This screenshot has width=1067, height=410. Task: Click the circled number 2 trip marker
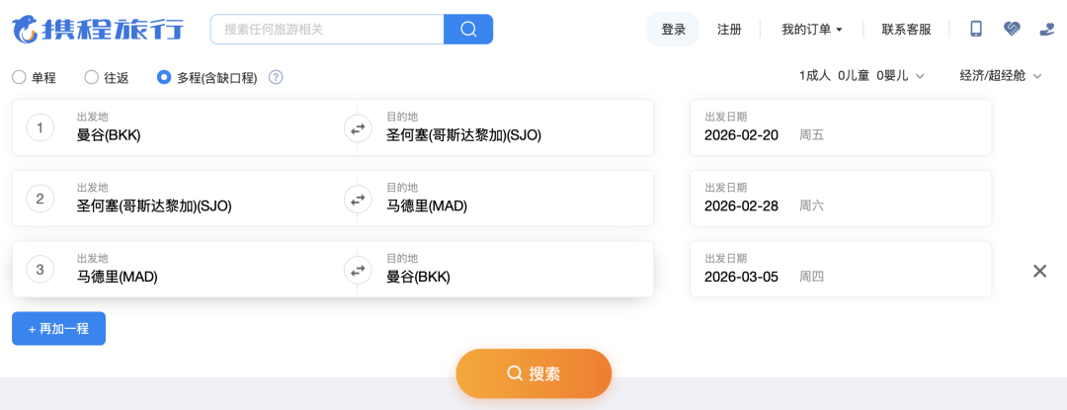pos(41,200)
